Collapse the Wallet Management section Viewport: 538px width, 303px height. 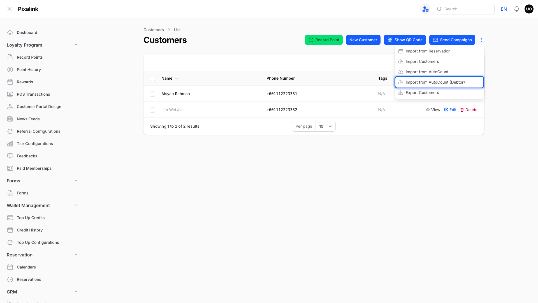coord(76,205)
